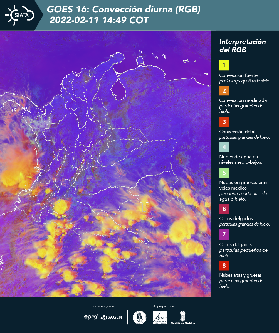Image resolution: width=279 pixels, height=333 pixels.
Task: Select the "Con el apoyo de:" caption
Action: (x=103, y=306)
